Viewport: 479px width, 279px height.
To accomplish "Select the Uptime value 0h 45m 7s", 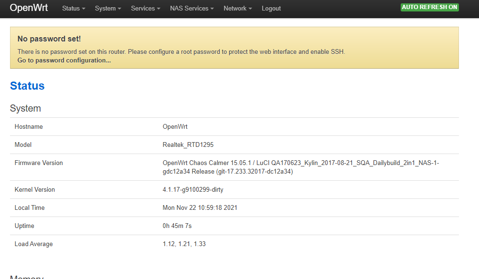I will coord(177,226).
